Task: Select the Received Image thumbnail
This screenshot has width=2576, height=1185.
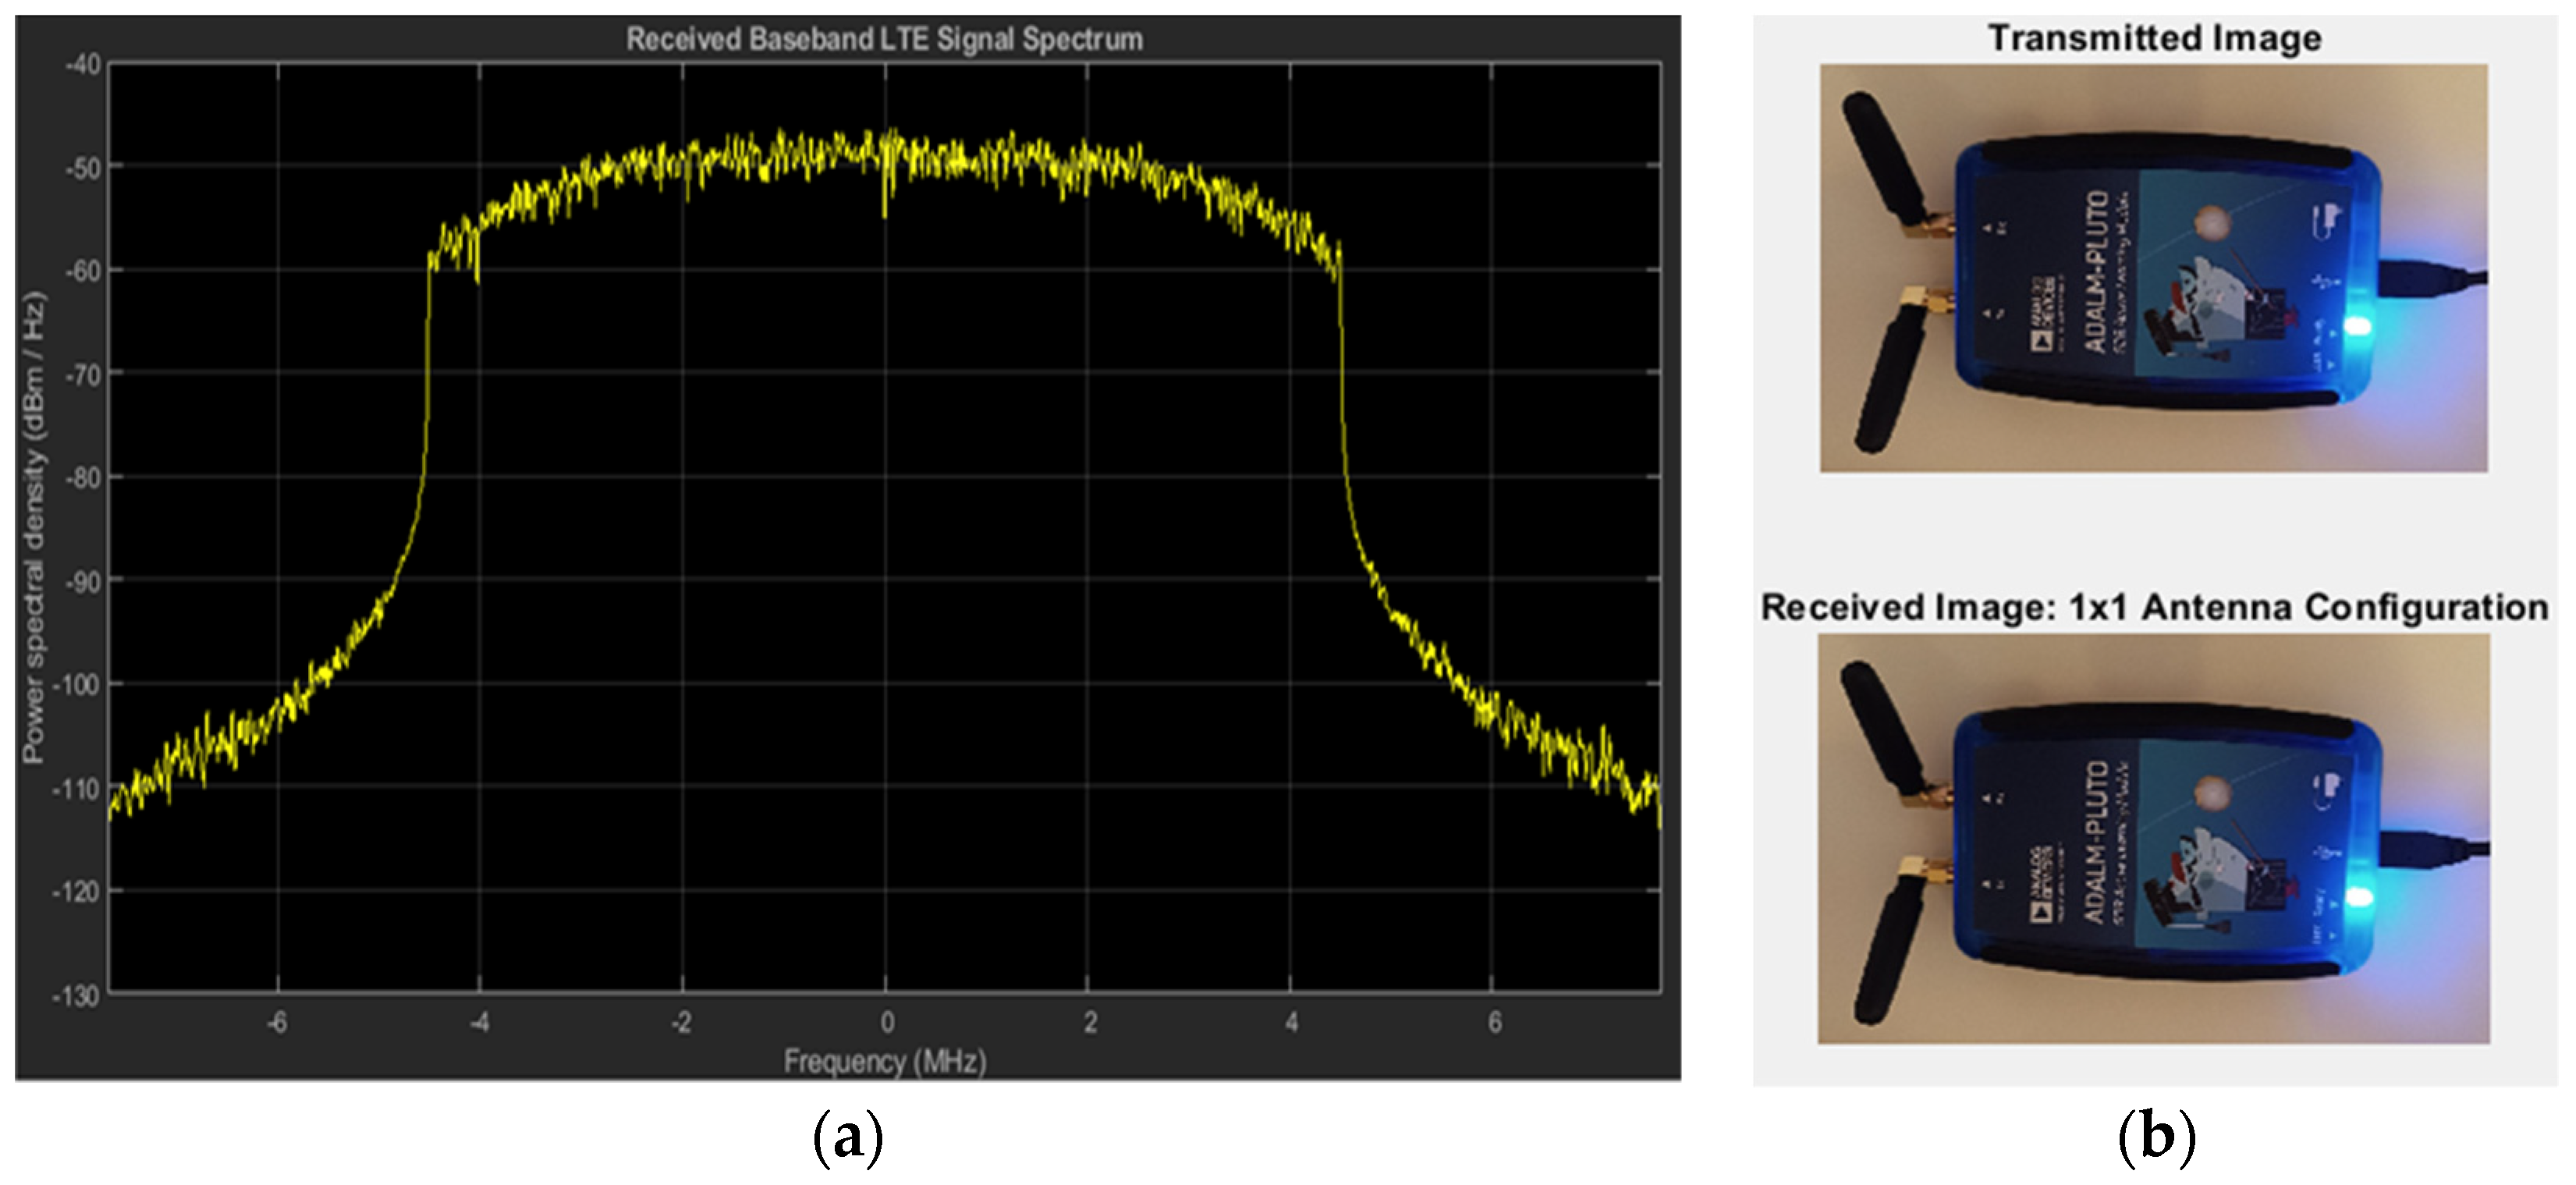Action: (x=2153, y=838)
